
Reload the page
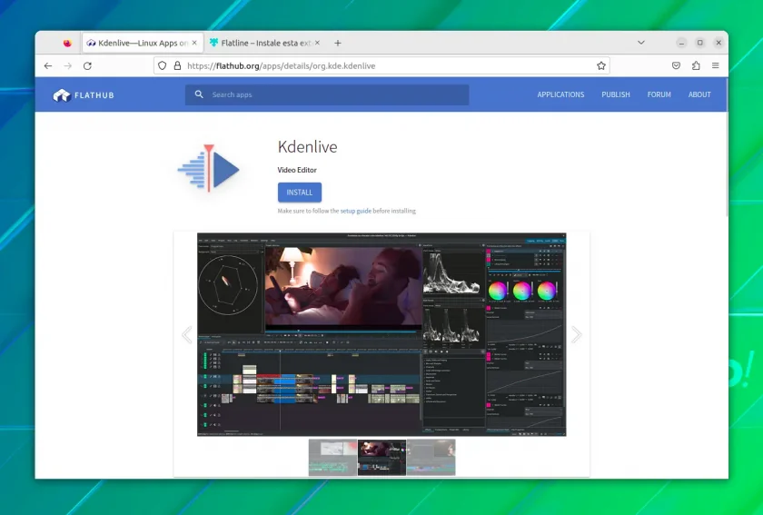click(87, 65)
